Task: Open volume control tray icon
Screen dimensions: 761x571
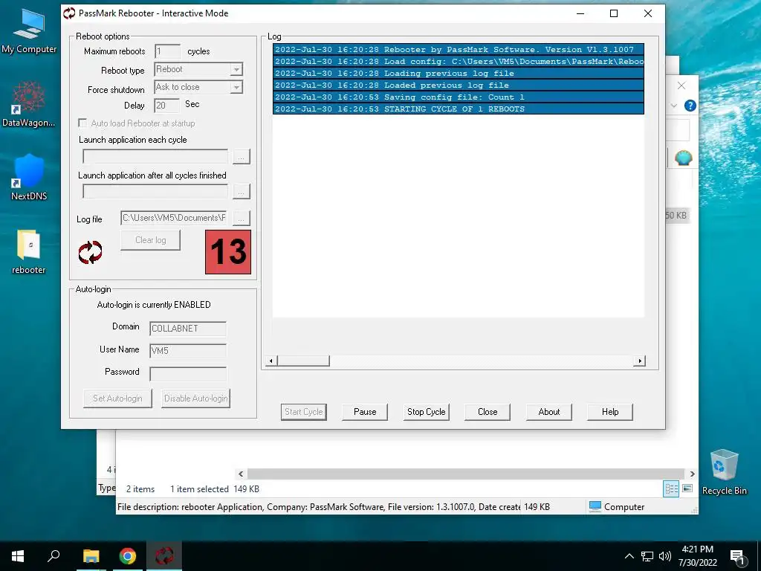Action: point(665,556)
